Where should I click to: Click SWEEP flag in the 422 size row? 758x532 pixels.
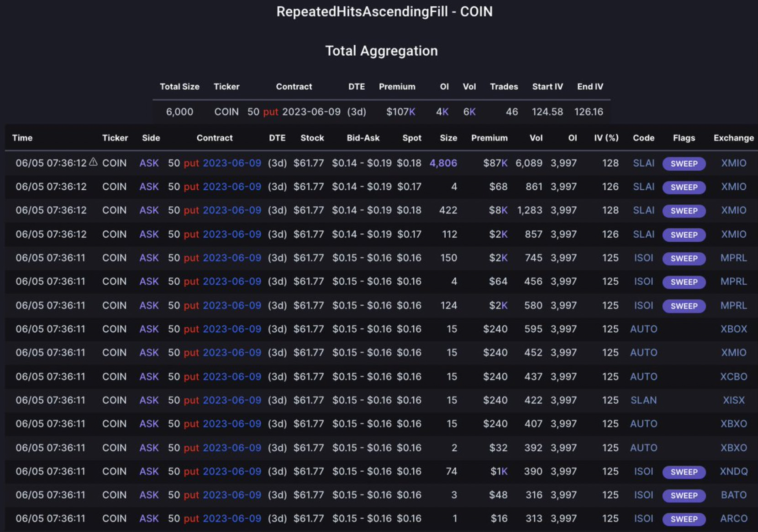(x=684, y=211)
